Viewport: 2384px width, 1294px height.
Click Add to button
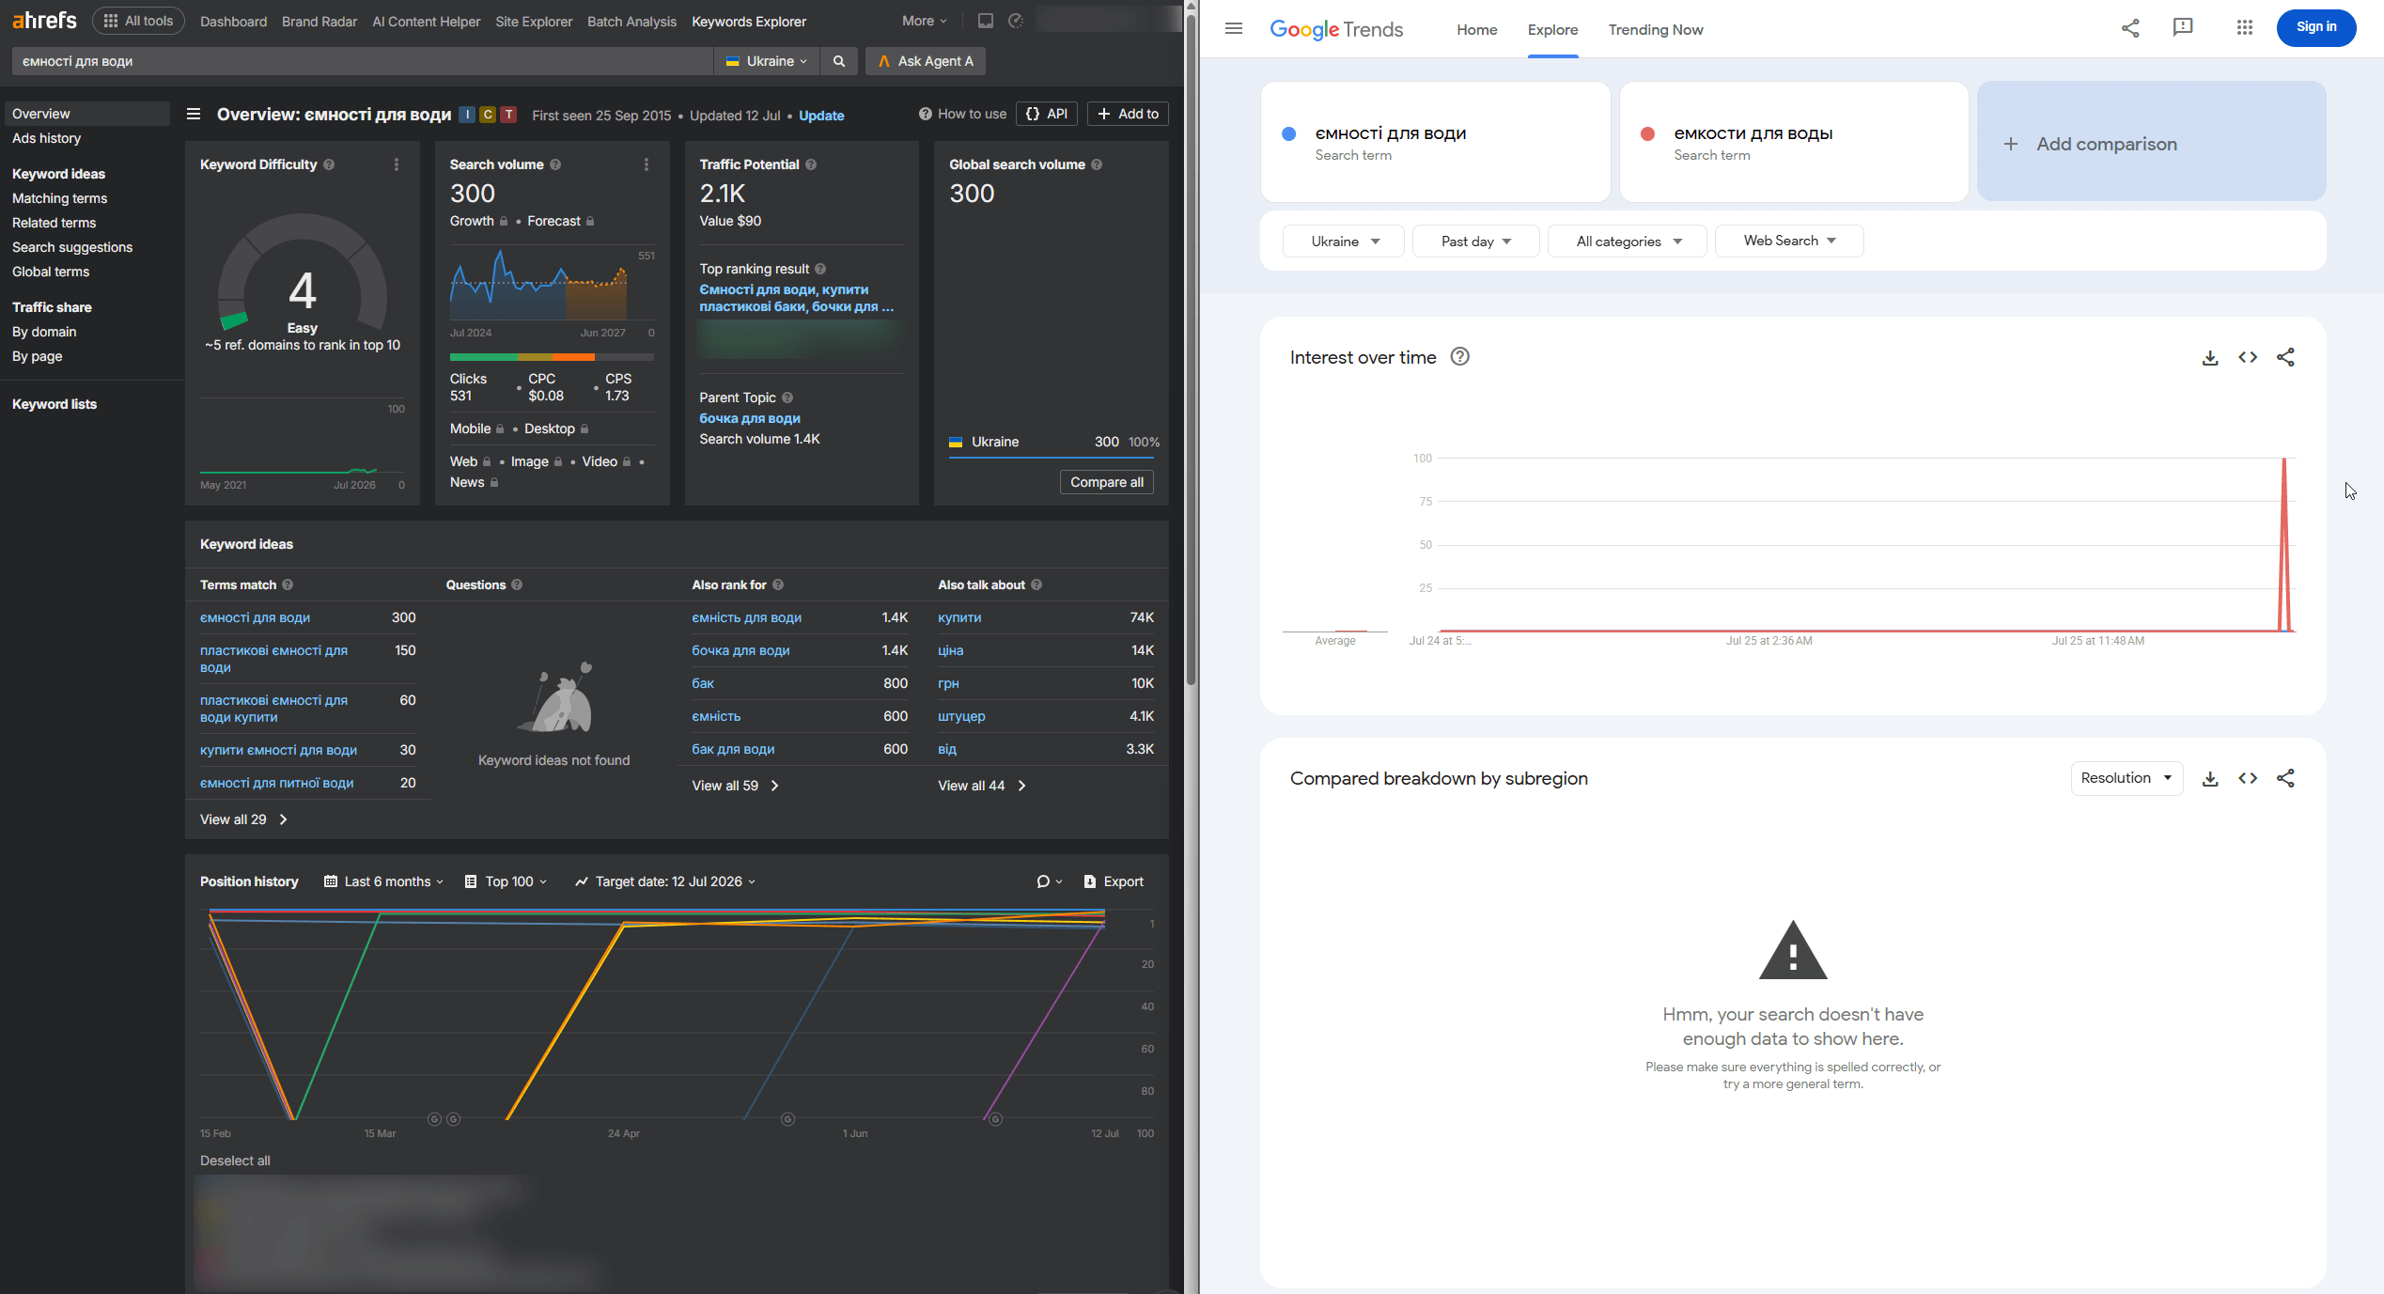click(x=1129, y=114)
